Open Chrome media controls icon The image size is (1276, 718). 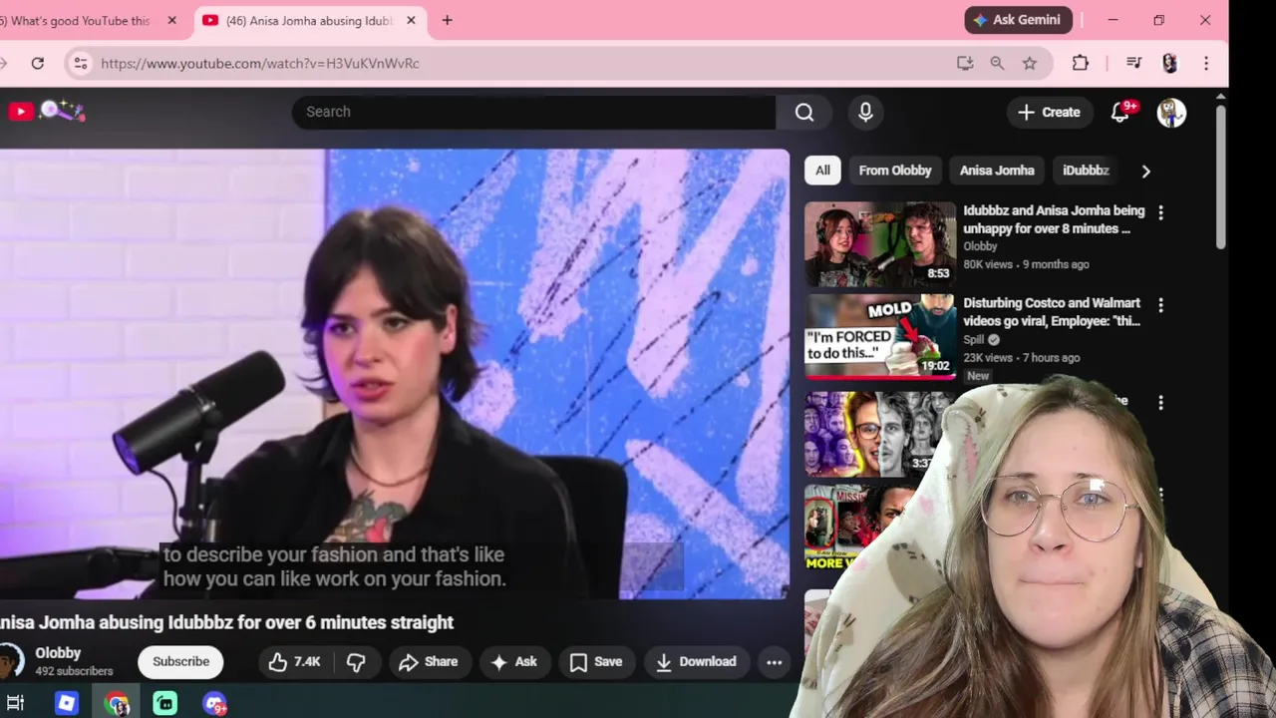tap(1133, 63)
